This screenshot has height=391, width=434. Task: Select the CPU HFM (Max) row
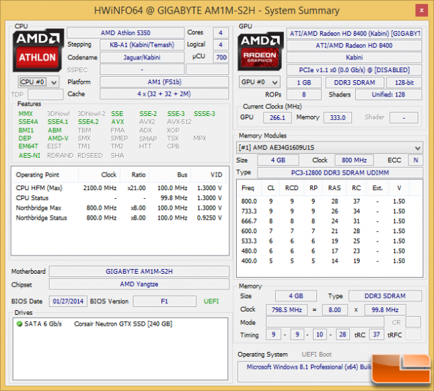coord(120,188)
